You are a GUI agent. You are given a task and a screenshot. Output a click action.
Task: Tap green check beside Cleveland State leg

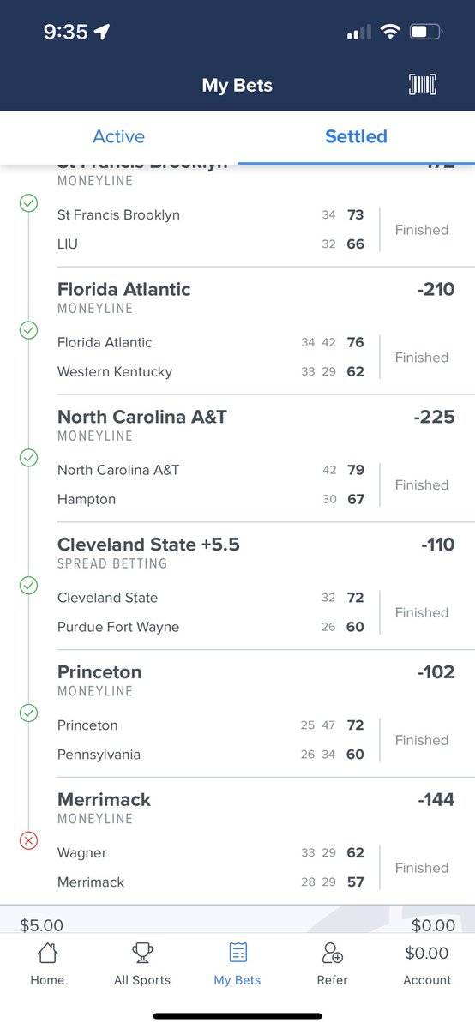click(28, 586)
